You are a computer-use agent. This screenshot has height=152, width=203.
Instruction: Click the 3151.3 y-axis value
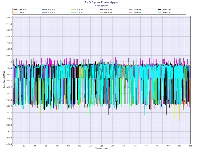tap(9, 113)
